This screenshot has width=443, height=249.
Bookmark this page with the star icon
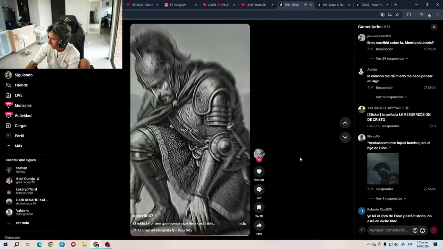[x=397, y=15]
